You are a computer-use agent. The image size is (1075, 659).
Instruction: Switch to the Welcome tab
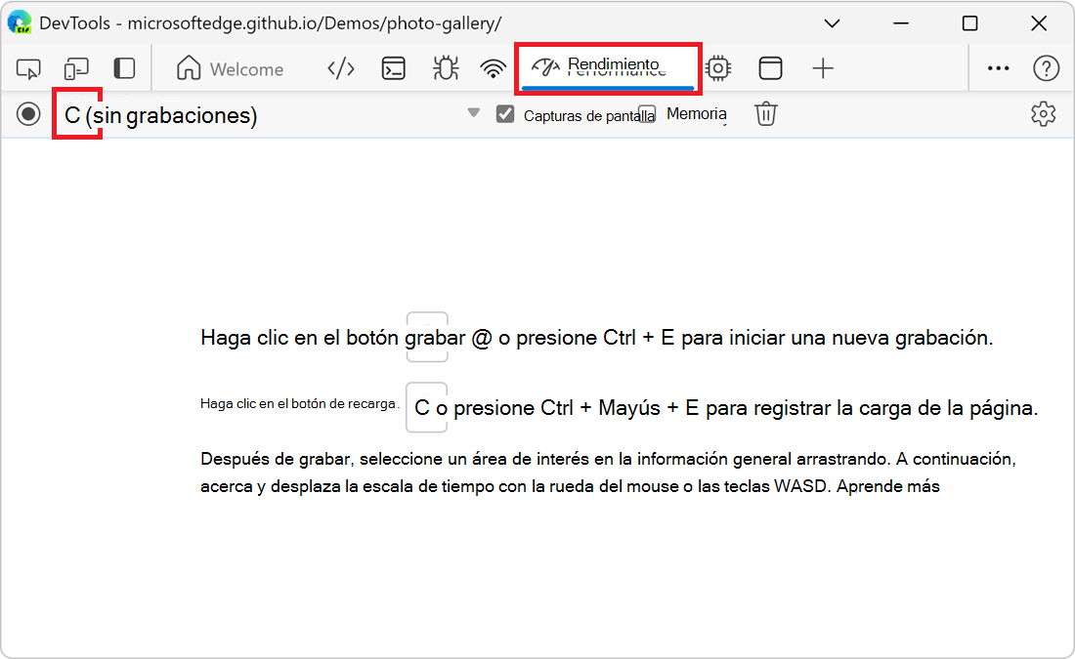click(230, 68)
